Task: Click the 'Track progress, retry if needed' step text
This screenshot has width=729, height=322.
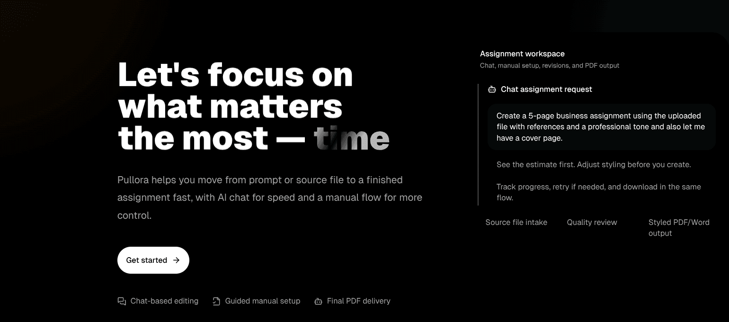Action: 598,192
